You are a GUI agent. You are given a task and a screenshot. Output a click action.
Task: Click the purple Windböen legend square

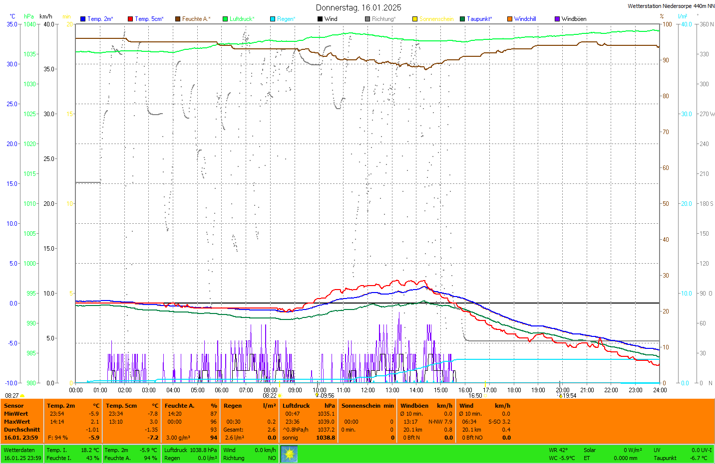click(557, 19)
